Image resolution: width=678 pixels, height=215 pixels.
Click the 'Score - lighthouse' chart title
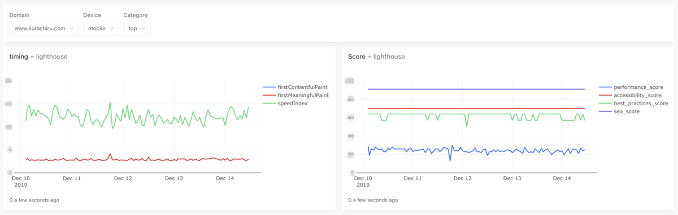(x=376, y=57)
